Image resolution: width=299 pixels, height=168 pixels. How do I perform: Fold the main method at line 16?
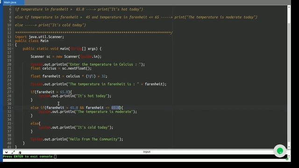13,49
